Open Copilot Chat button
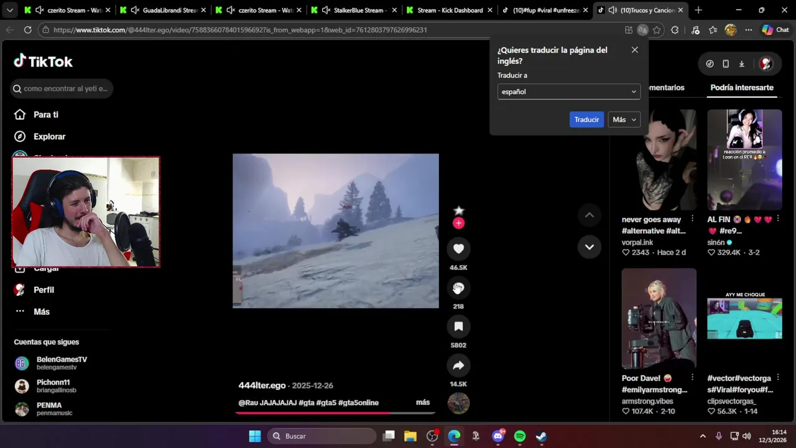Screen dimensions: 796x448 coord(775,30)
